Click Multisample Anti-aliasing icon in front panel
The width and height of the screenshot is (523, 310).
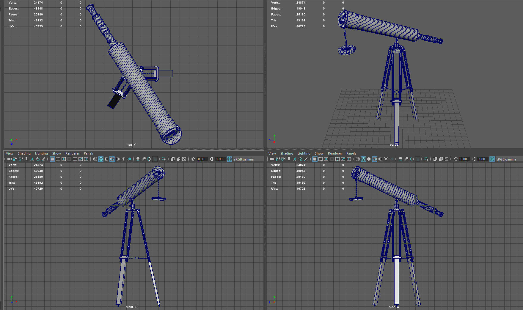(149, 159)
